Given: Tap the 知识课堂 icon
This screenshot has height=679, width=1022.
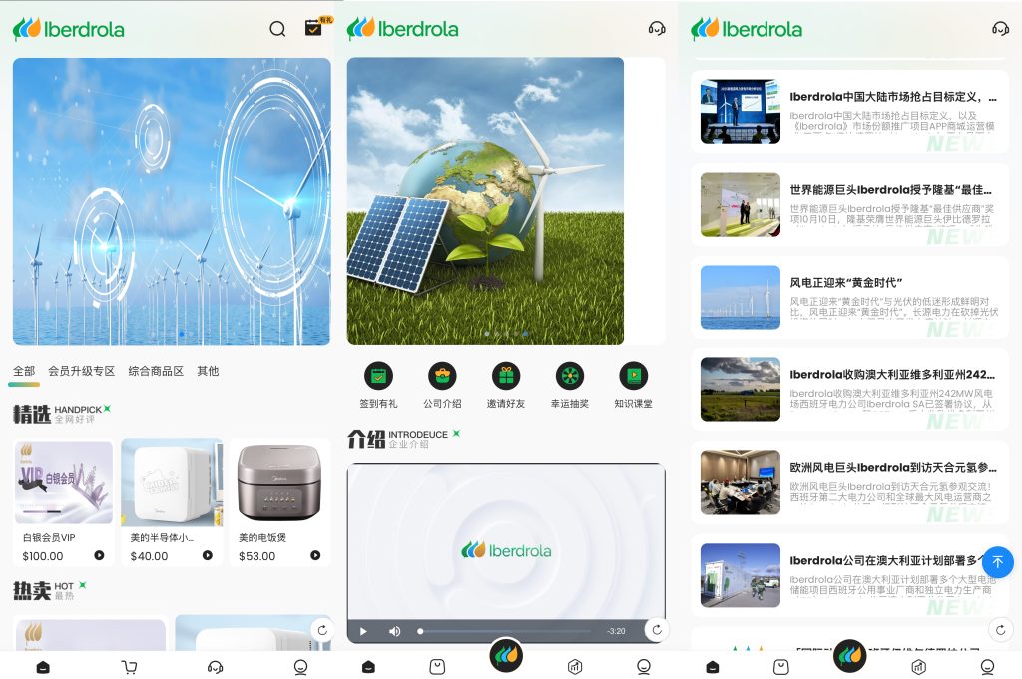Looking at the screenshot, I should coord(633,376).
